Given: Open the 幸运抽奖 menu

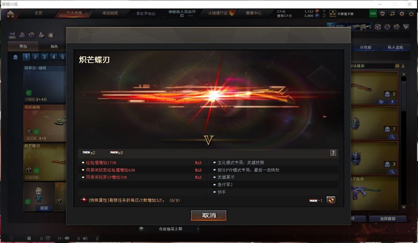Looking at the screenshot, I should pyautogui.click(x=110, y=13).
